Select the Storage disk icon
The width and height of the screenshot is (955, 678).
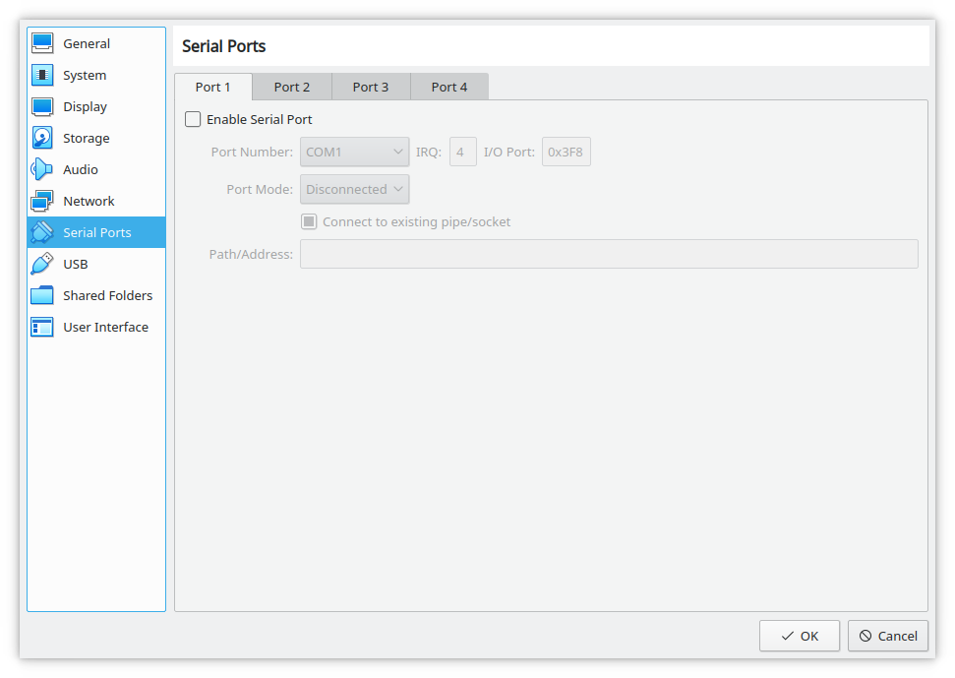(42, 139)
